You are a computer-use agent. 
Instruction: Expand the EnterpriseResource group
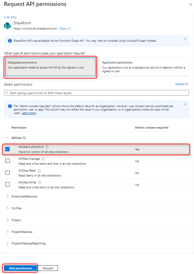point(7,196)
